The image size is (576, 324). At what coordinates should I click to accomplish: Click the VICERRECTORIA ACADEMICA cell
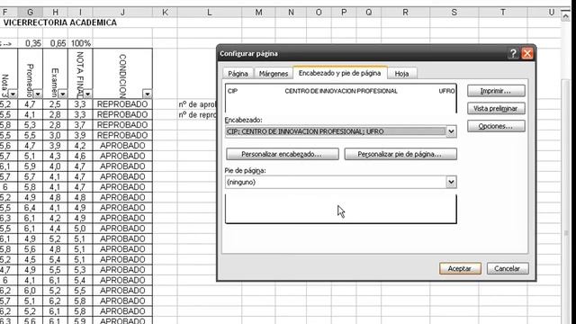point(60,22)
